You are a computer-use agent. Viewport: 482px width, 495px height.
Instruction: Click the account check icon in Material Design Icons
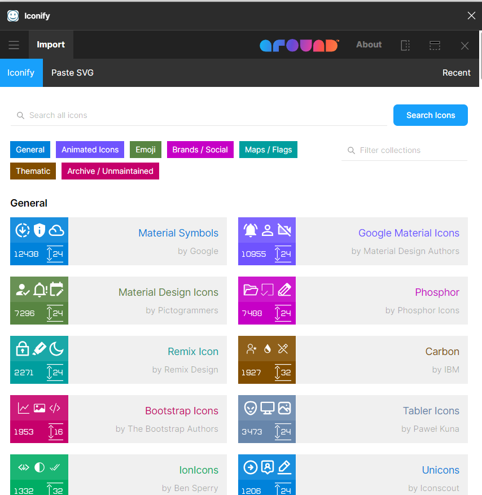(23, 290)
